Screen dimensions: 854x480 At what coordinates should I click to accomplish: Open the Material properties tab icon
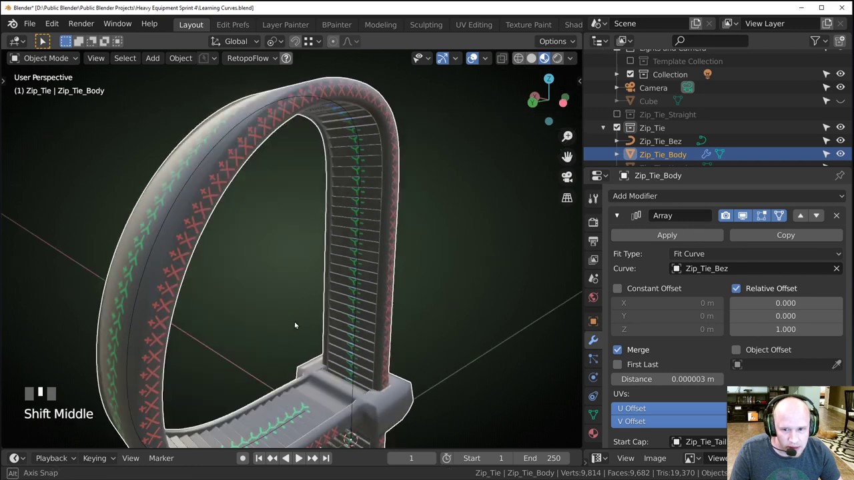tap(593, 433)
